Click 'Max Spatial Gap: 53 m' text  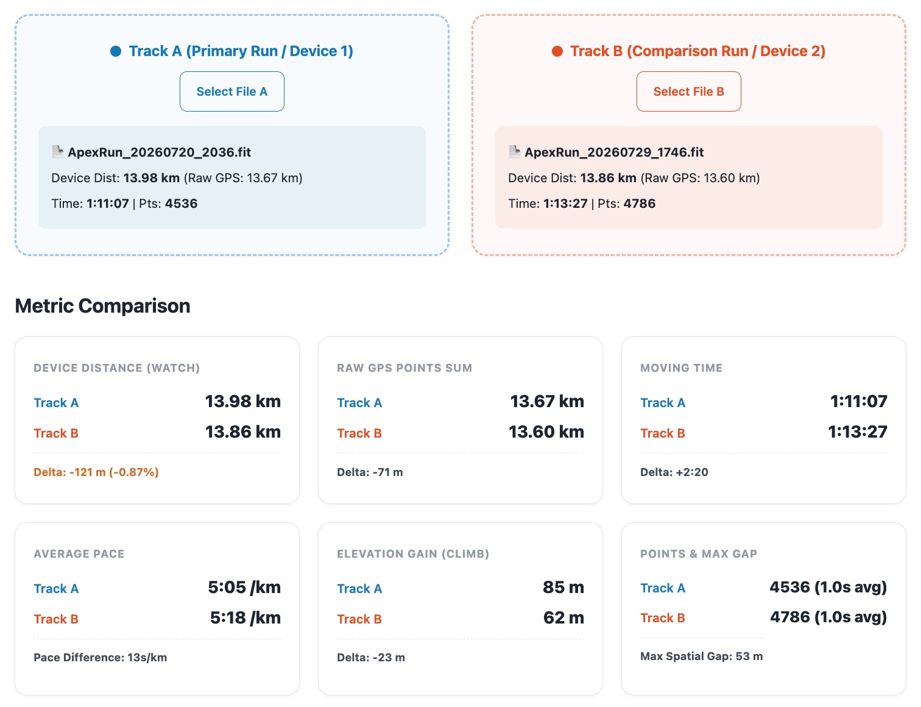pyautogui.click(x=701, y=656)
